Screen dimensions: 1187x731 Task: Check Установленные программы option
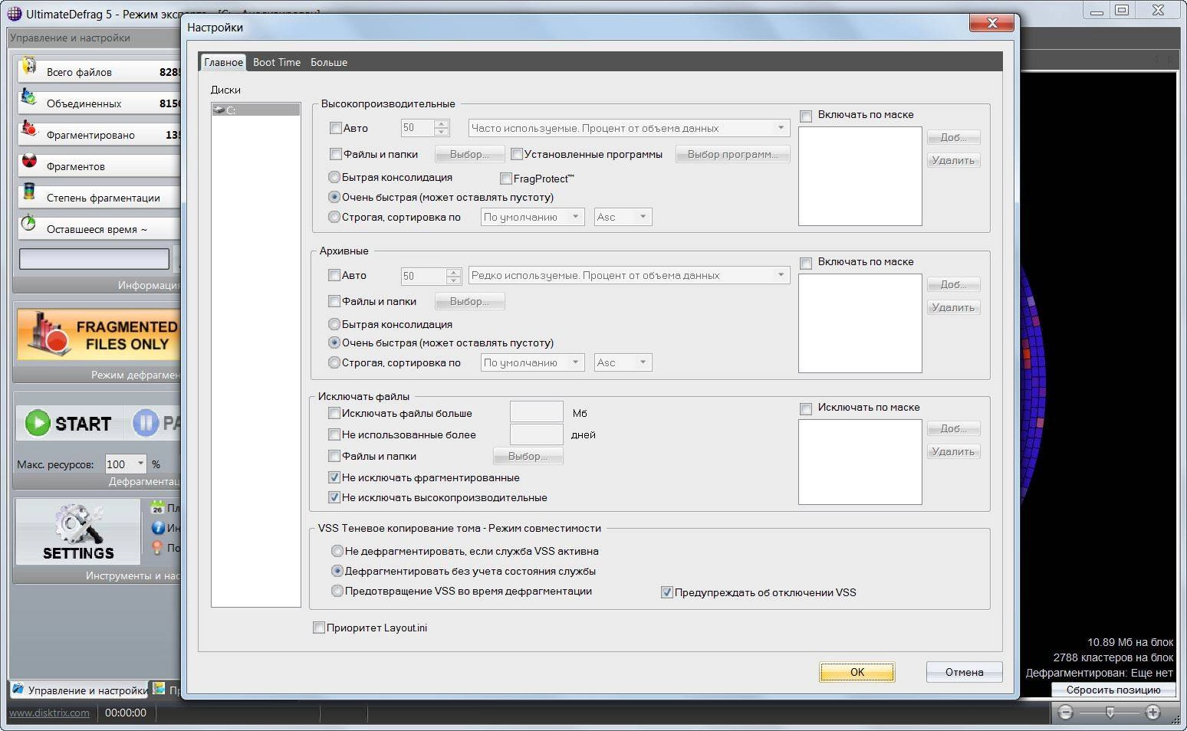click(517, 154)
